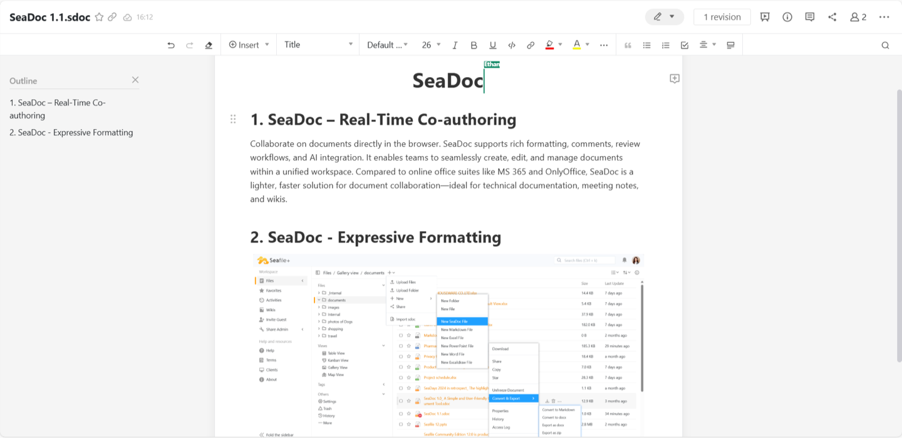
Task: Star the SeaDoc 1.1.sdoc document
Action: (x=99, y=17)
